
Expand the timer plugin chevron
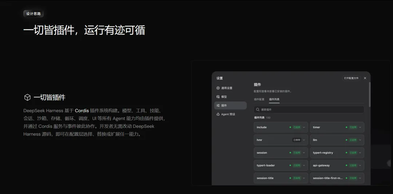(x=360, y=127)
